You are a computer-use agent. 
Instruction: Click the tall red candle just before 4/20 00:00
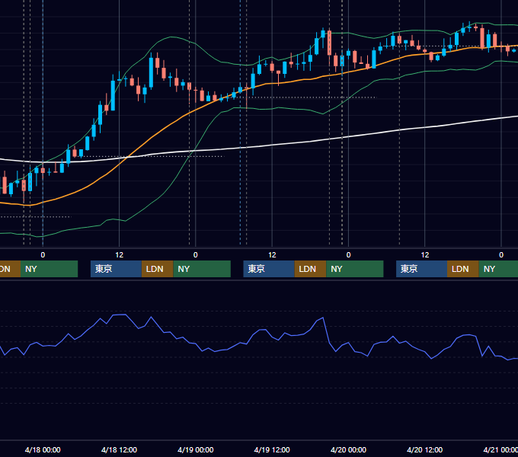[329, 43]
